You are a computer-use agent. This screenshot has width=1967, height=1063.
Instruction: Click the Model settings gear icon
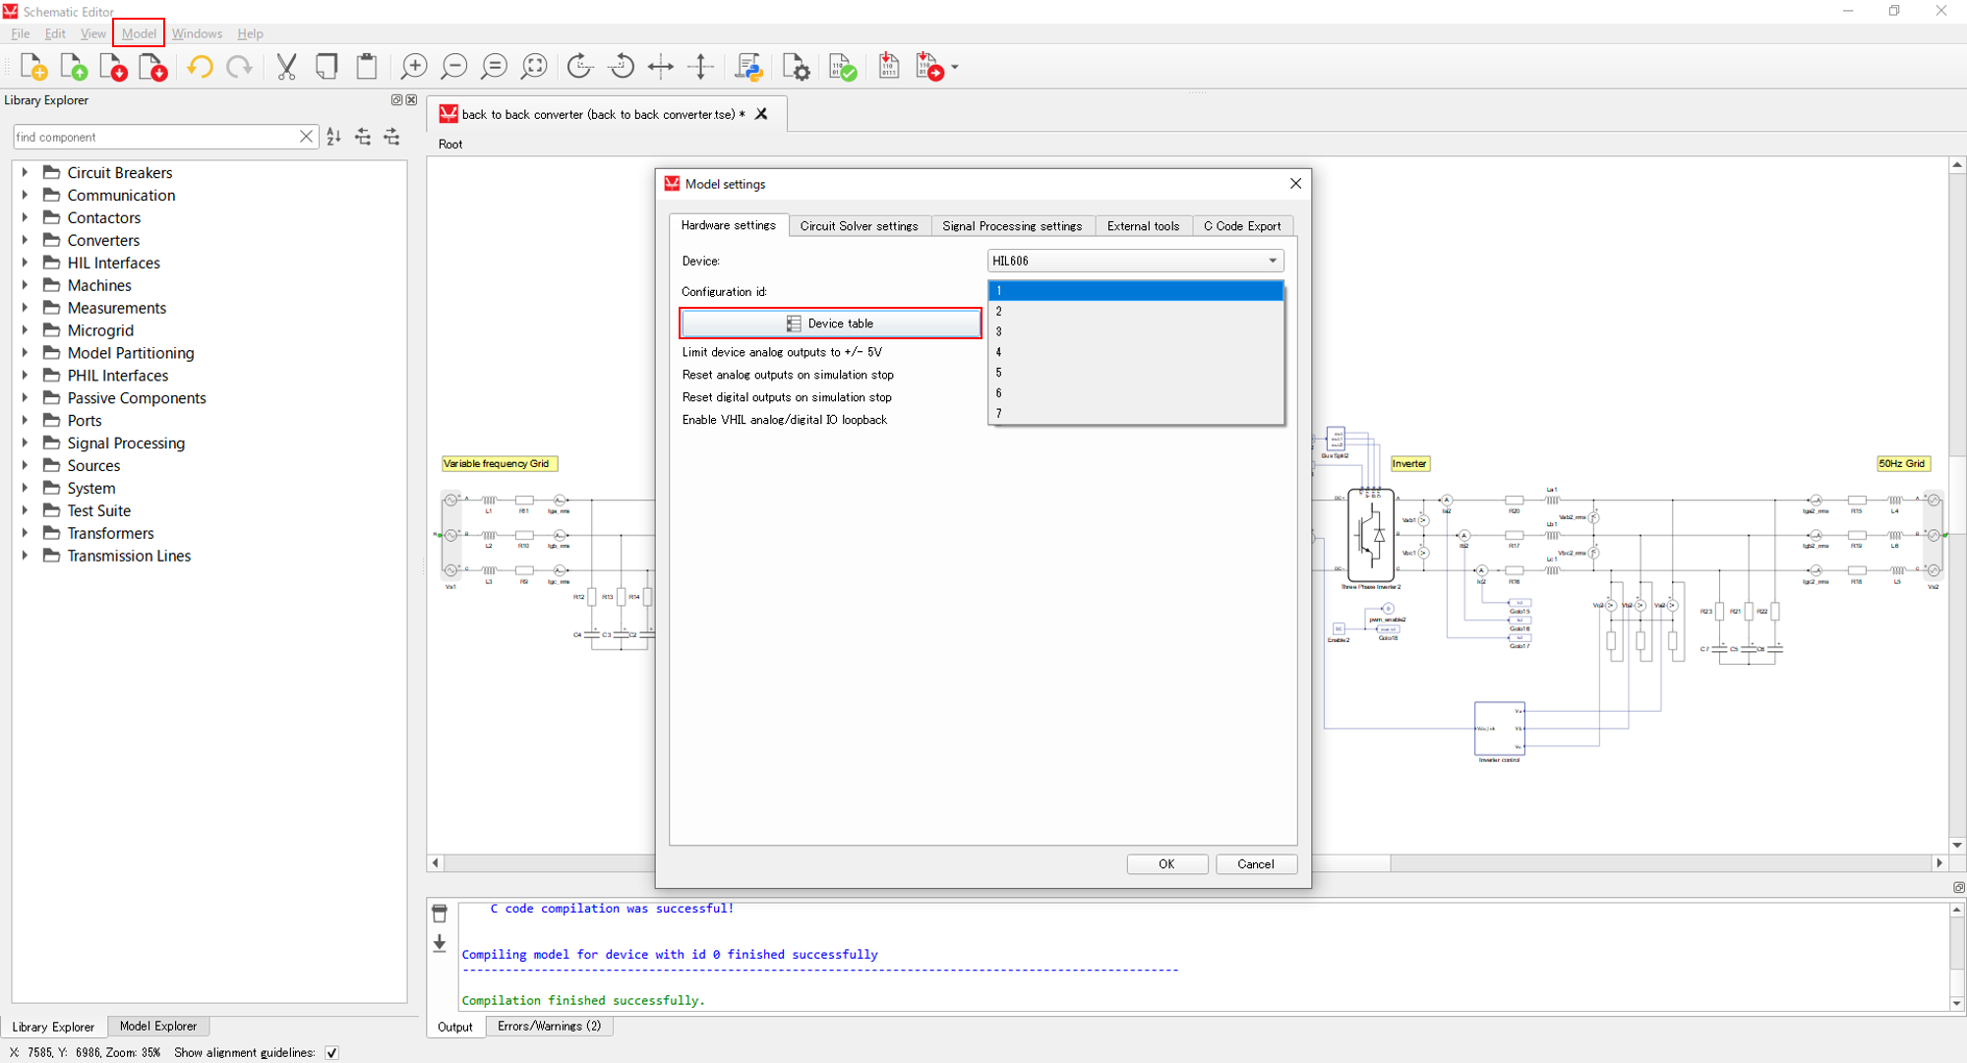(796, 67)
